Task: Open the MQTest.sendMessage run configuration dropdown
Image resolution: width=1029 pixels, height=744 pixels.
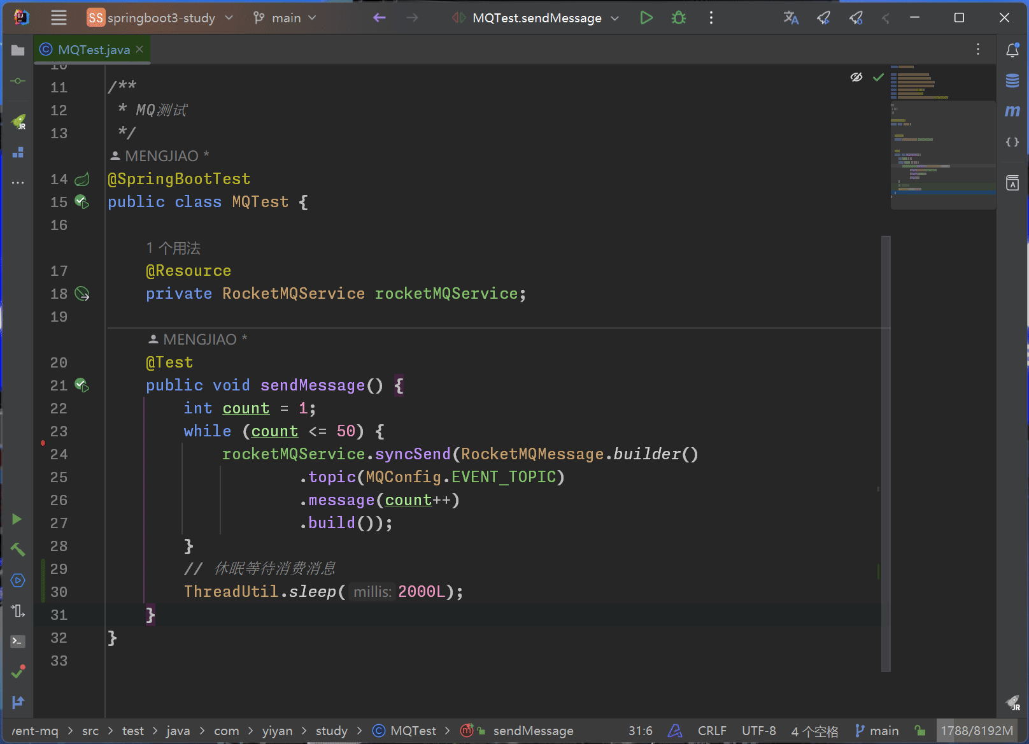Action: [536, 18]
